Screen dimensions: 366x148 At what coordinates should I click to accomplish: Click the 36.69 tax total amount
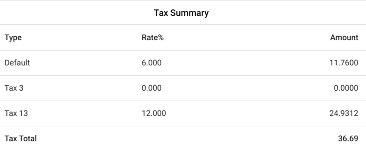pyautogui.click(x=348, y=138)
